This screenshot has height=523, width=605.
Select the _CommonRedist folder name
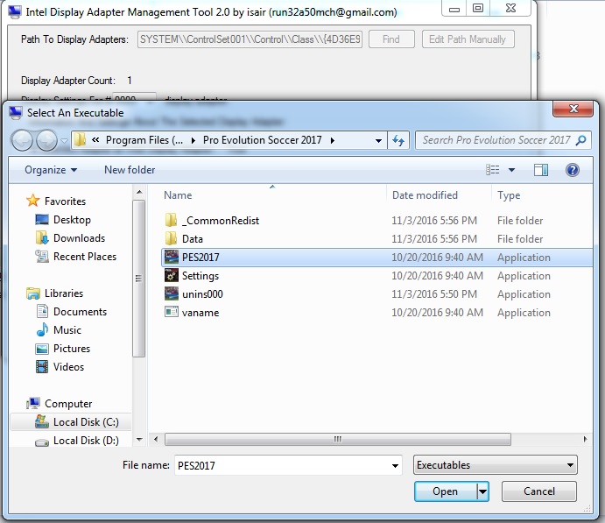tap(221, 221)
